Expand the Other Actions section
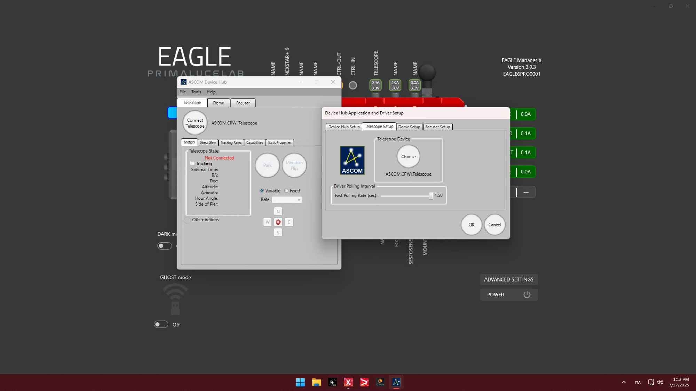This screenshot has width=696, height=391. (x=188, y=220)
